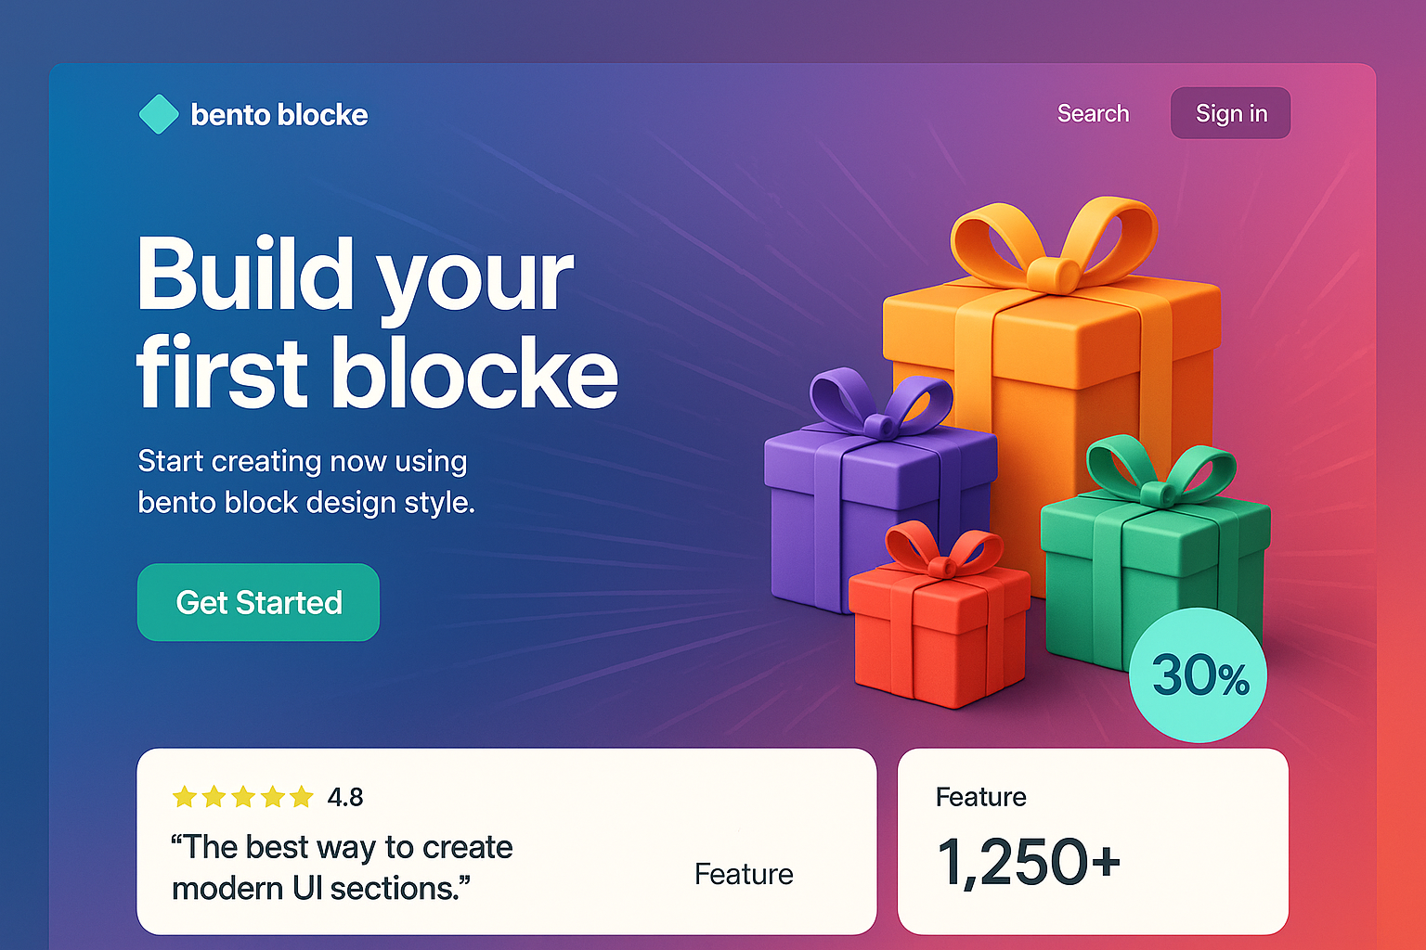1426x950 pixels.
Task: Click the Feature label in the testimonial card
Action: pos(744,874)
